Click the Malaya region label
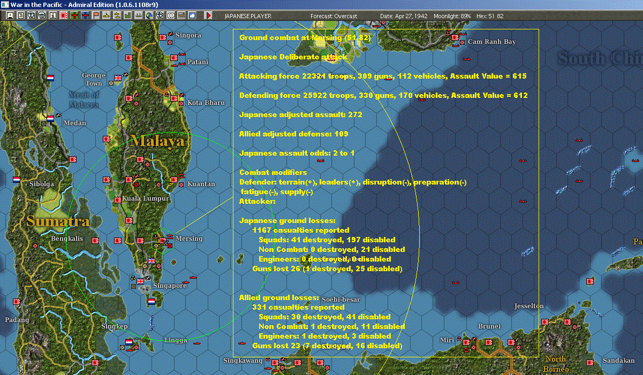643x375 pixels. coord(157,141)
